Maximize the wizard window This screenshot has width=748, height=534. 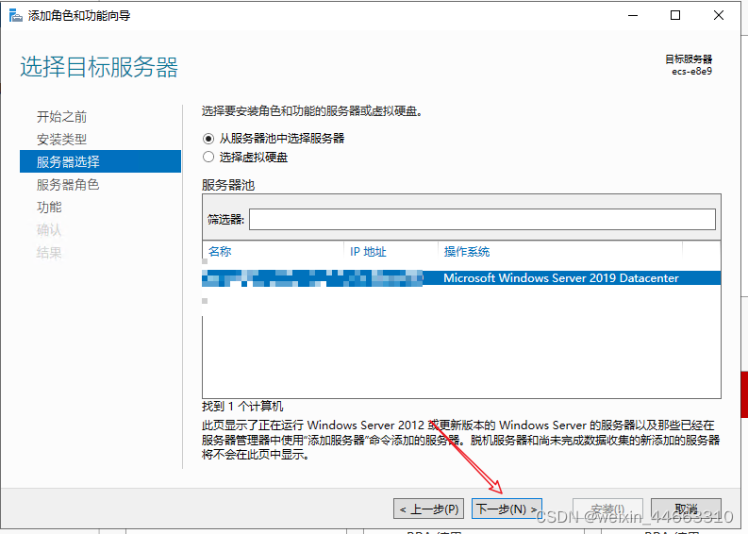[x=675, y=16]
